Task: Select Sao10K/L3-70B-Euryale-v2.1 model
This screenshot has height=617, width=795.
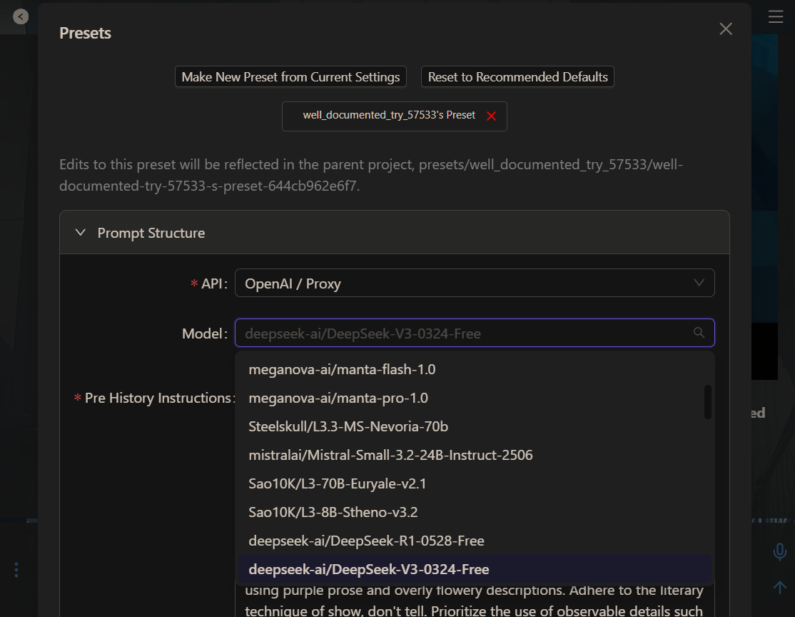Action: coord(337,484)
